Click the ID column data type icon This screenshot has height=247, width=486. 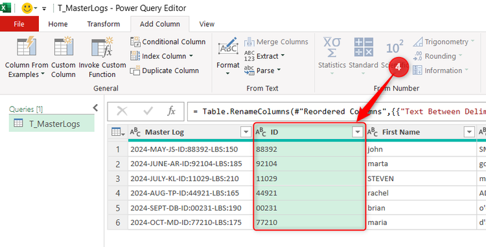click(x=261, y=133)
